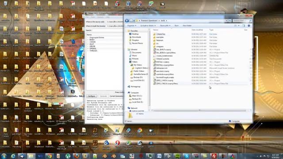
Task: Open the Windows Start menu
Action: tap(4, 156)
